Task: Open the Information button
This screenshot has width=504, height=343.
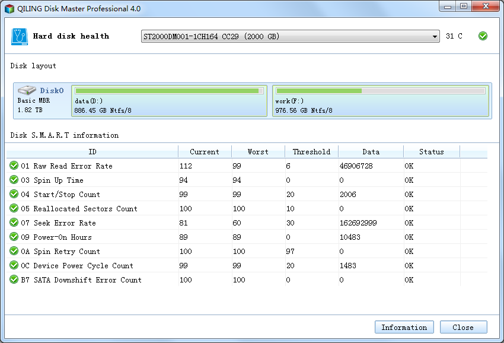Action: coord(404,327)
